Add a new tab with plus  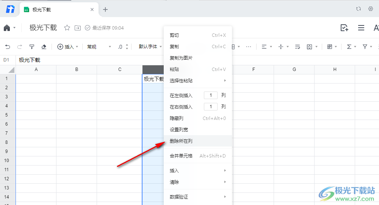point(105,9)
